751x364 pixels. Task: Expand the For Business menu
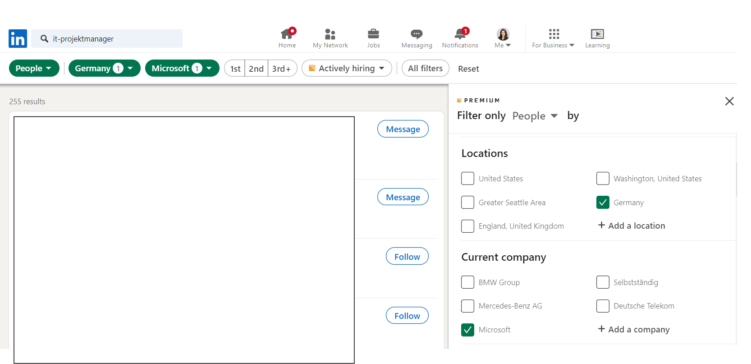553,45
